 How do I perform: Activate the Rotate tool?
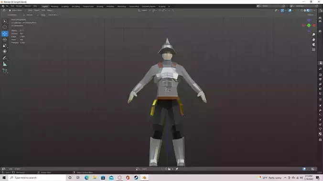pos(5,40)
